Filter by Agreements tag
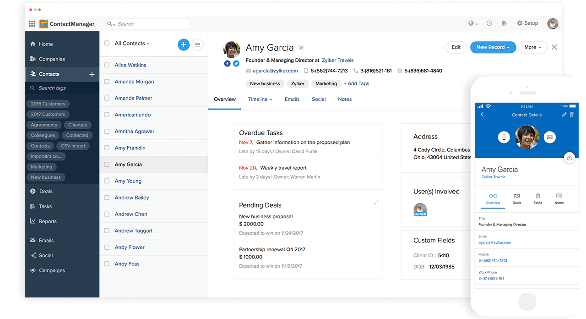Image resolution: width=586 pixels, height=319 pixels. click(44, 125)
